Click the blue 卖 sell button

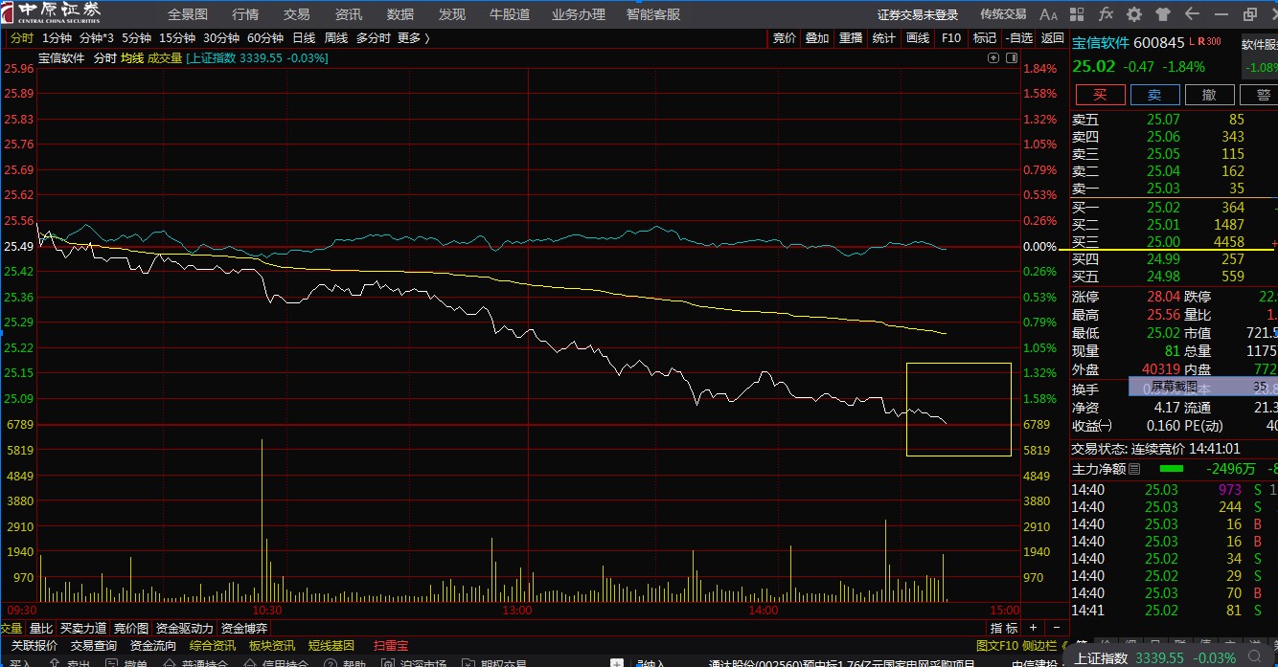(x=1154, y=95)
